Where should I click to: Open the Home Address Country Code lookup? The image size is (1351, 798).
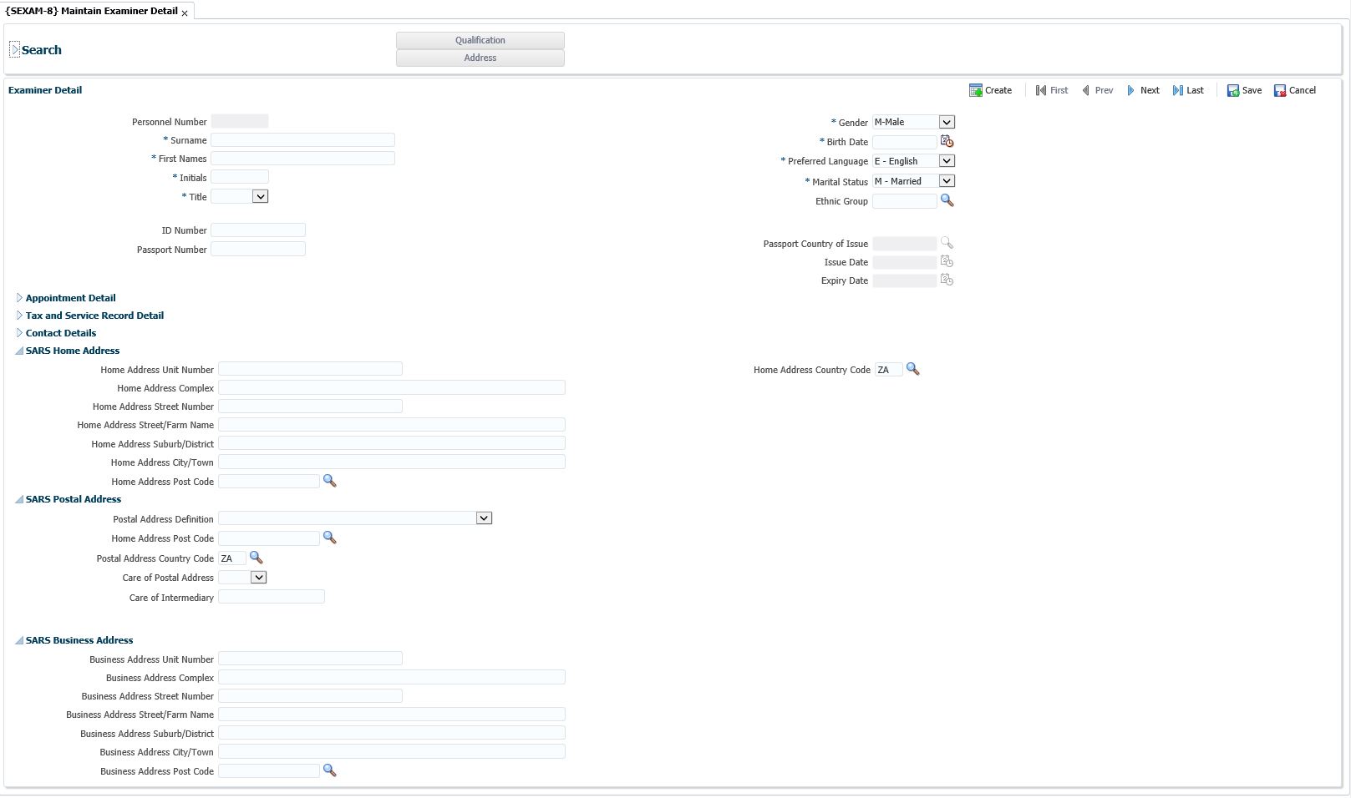(912, 369)
